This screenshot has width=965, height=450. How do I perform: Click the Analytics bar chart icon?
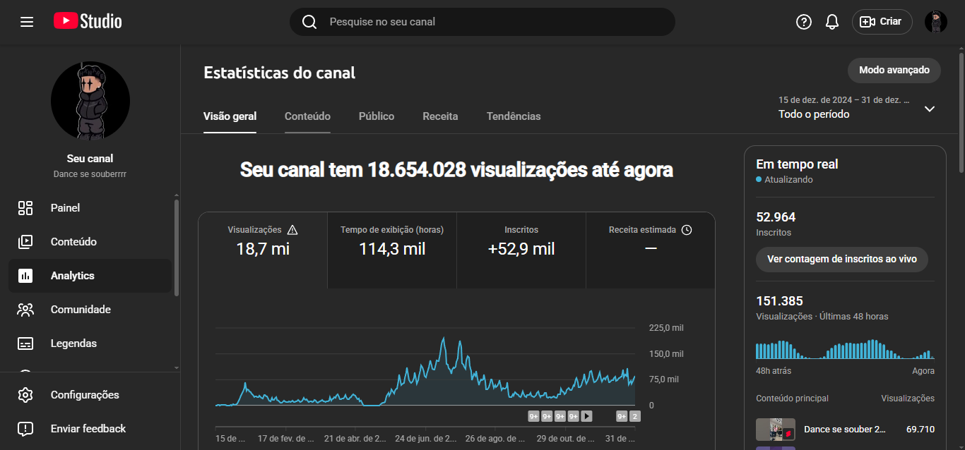(25, 276)
